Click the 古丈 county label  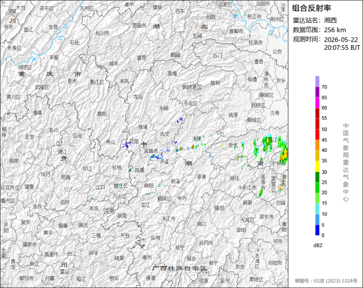(165, 134)
